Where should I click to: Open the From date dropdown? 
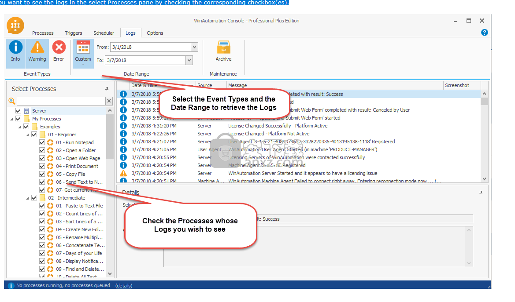[194, 47]
